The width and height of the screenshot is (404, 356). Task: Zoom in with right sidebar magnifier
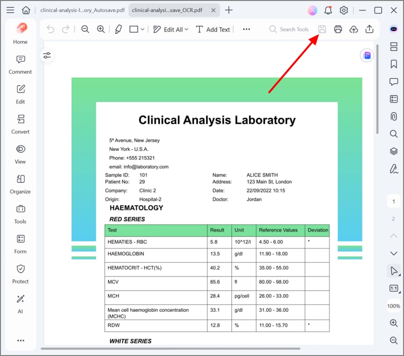(394, 323)
